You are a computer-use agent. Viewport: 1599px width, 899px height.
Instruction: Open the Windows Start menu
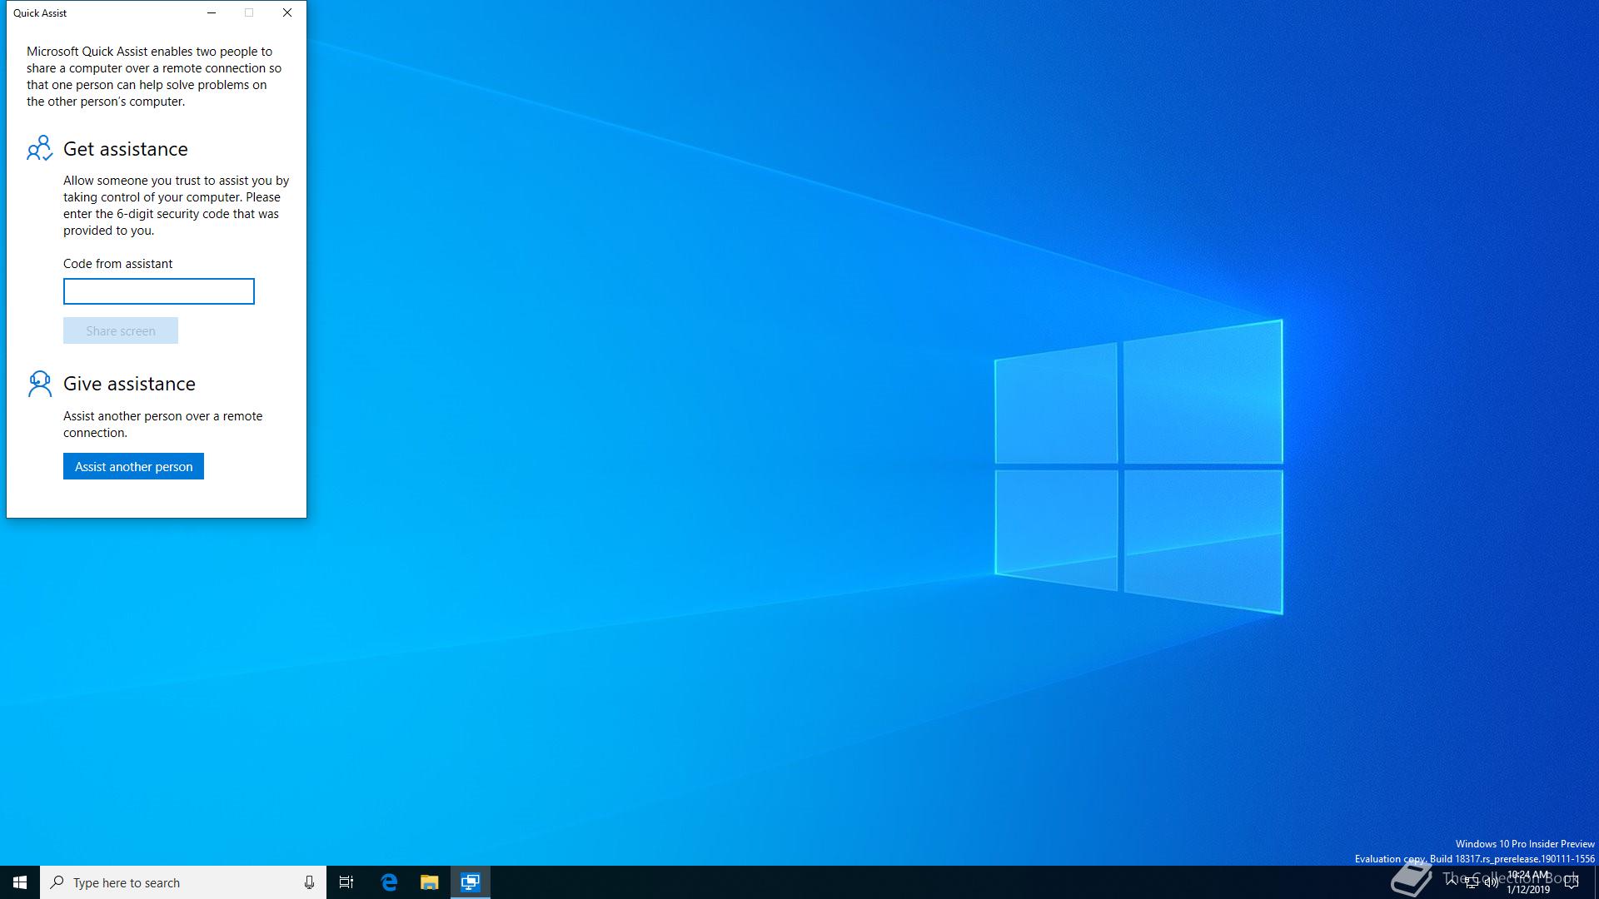(x=20, y=882)
